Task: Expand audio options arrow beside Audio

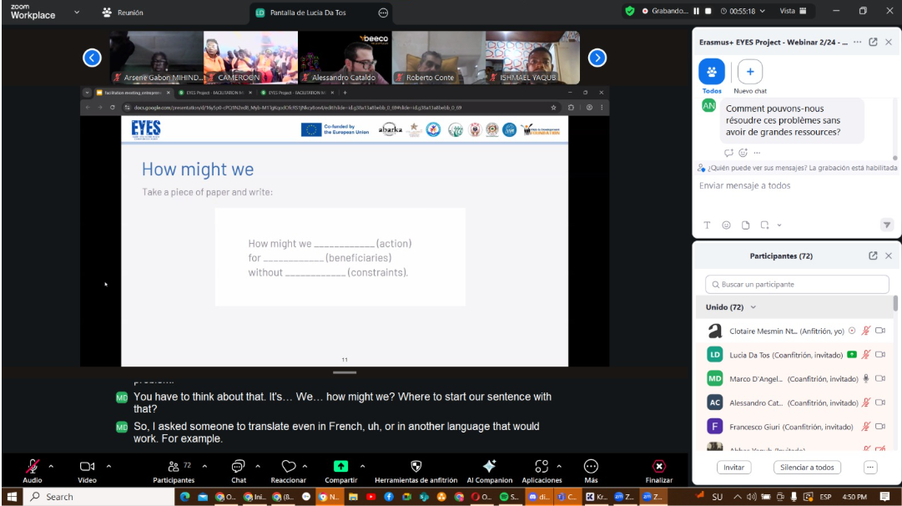Action: [x=52, y=466]
